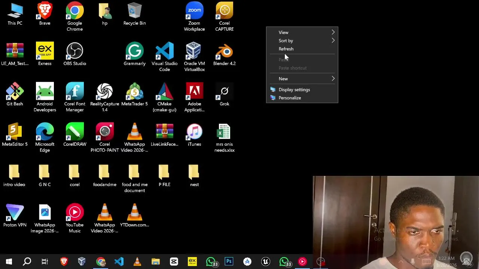479x269 pixels.
Task: Open Unreal Engine from the taskbar
Action: coord(265,262)
